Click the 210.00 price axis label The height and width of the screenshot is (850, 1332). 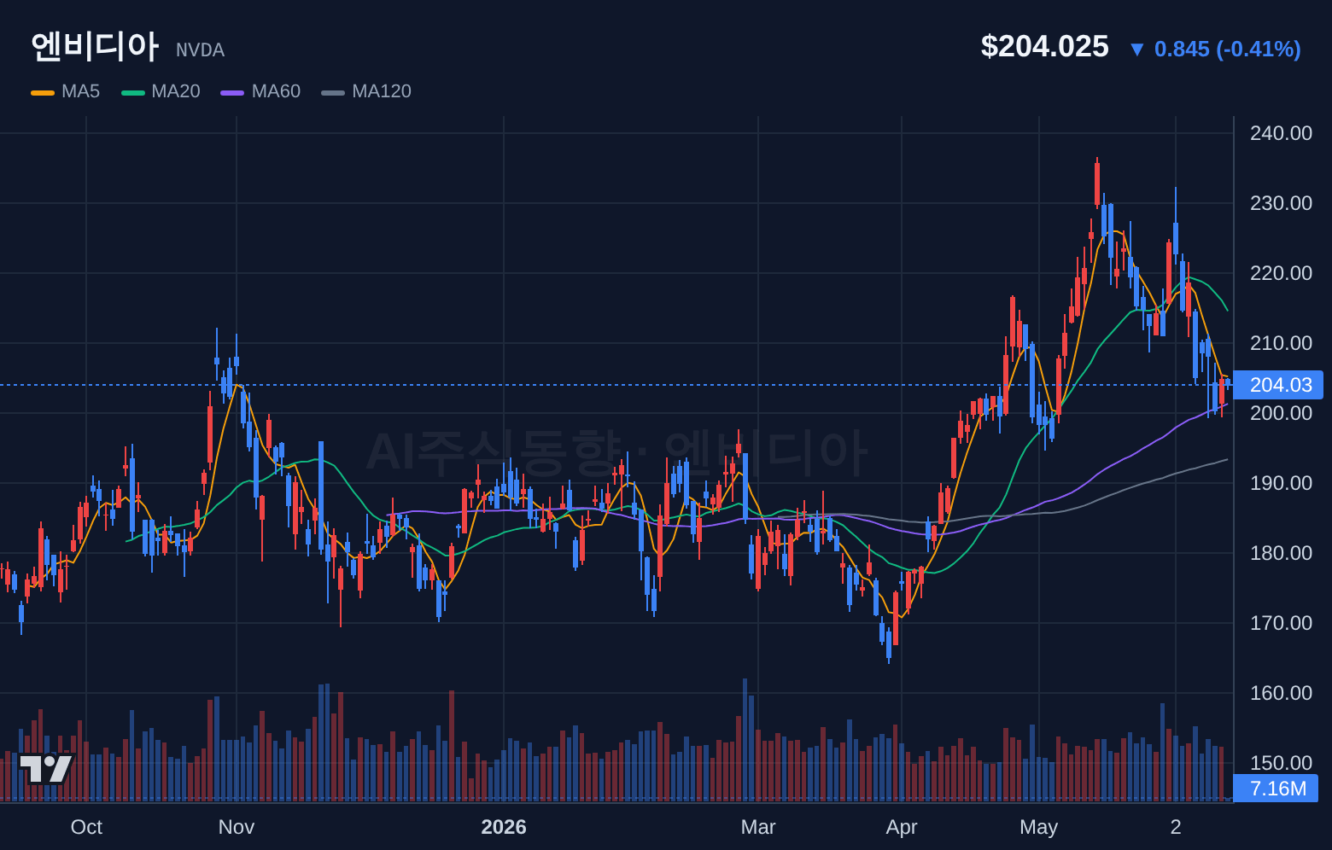coord(1281,343)
